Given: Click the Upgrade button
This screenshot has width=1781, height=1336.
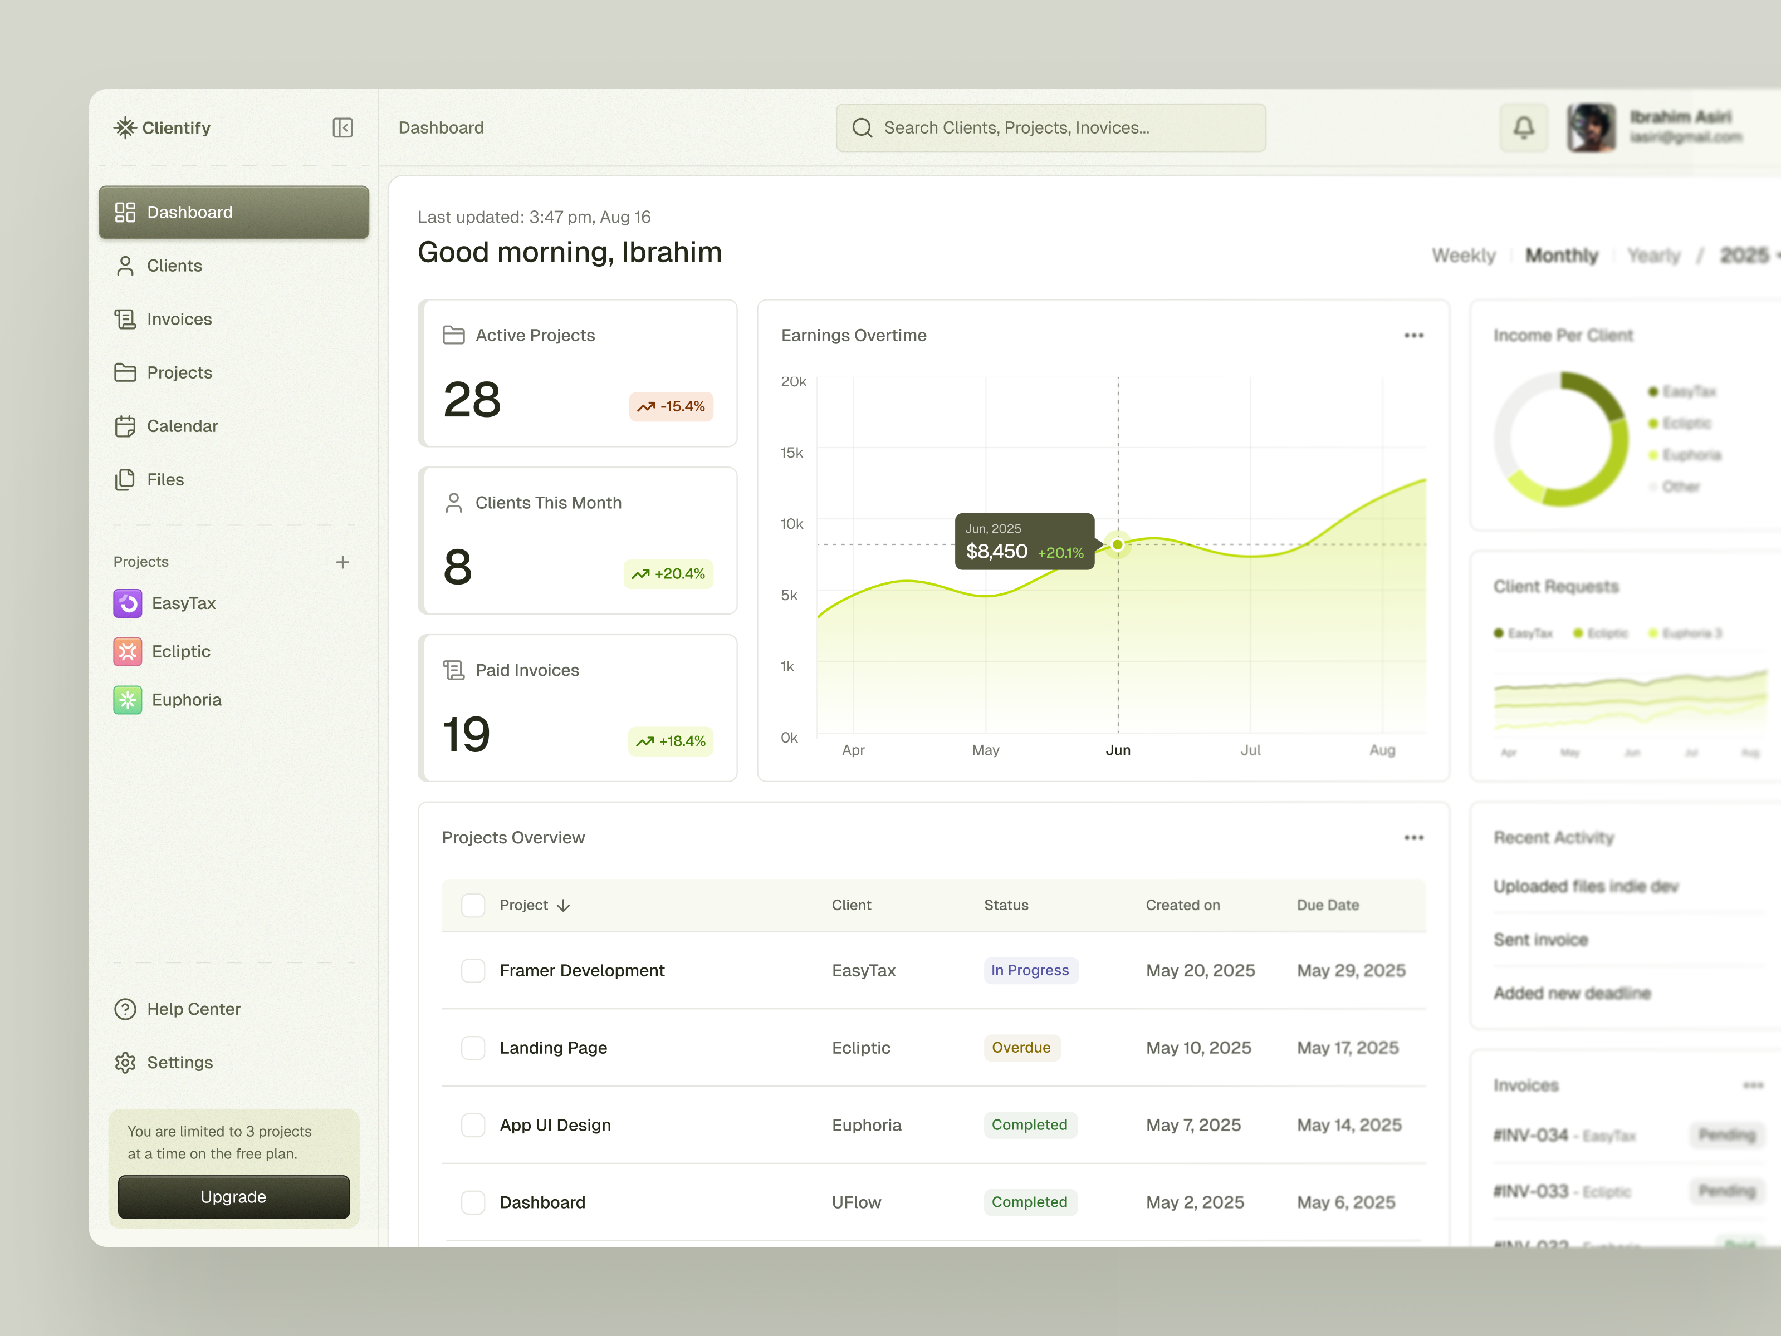Looking at the screenshot, I should [x=233, y=1197].
